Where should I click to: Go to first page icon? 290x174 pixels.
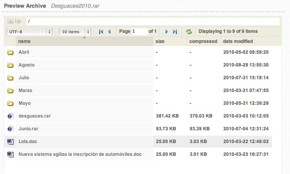point(101,32)
